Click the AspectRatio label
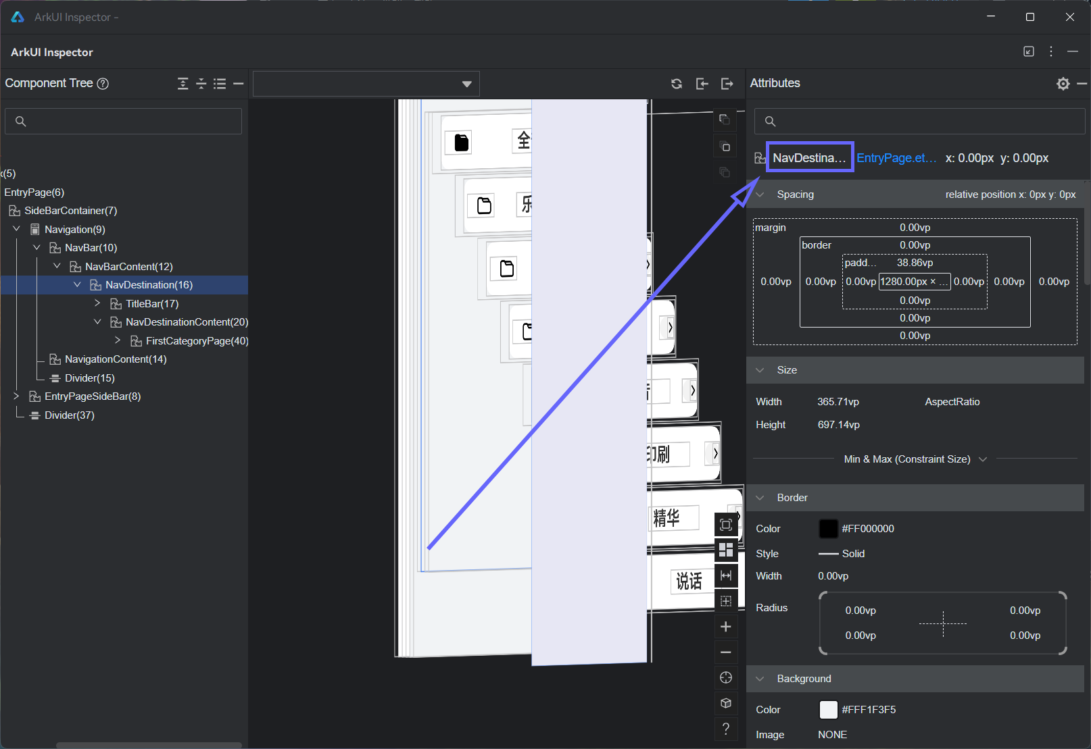 [x=952, y=402]
